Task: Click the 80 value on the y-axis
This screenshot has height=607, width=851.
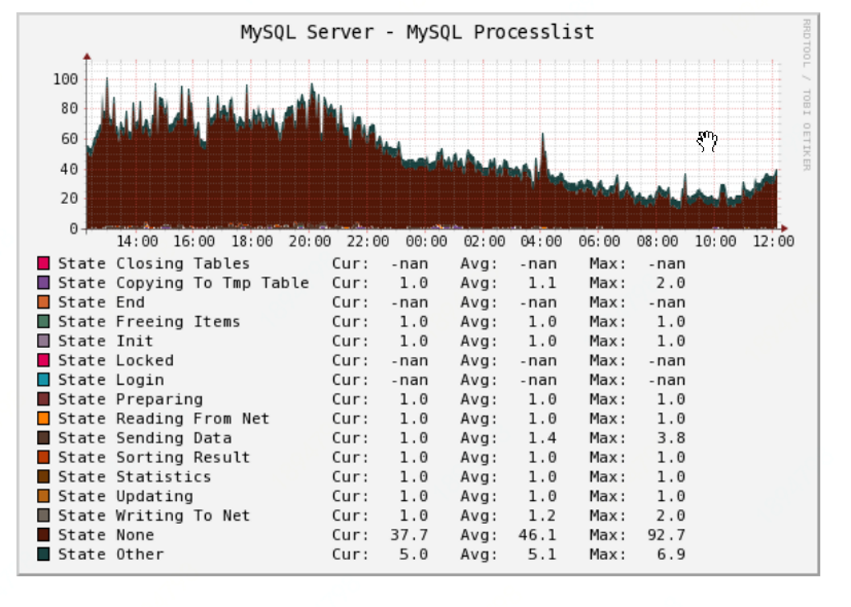Action: [69, 109]
